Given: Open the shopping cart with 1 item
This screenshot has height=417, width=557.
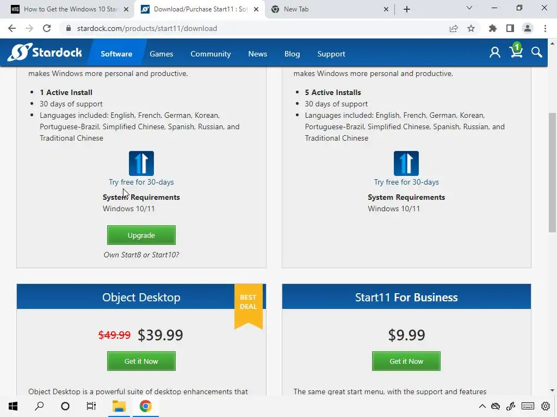Looking at the screenshot, I should (x=516, y=50).
